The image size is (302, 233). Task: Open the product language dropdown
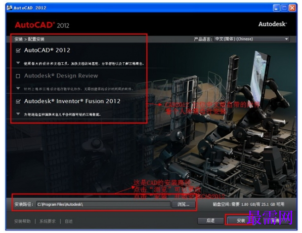click(x=252, y=39)
